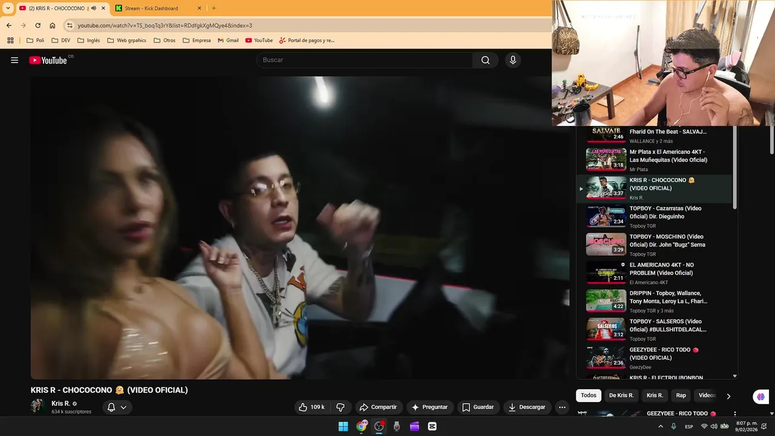Open the purple floating extension icon
This screenshot has width=775, height=436.
tap(760, 397)
